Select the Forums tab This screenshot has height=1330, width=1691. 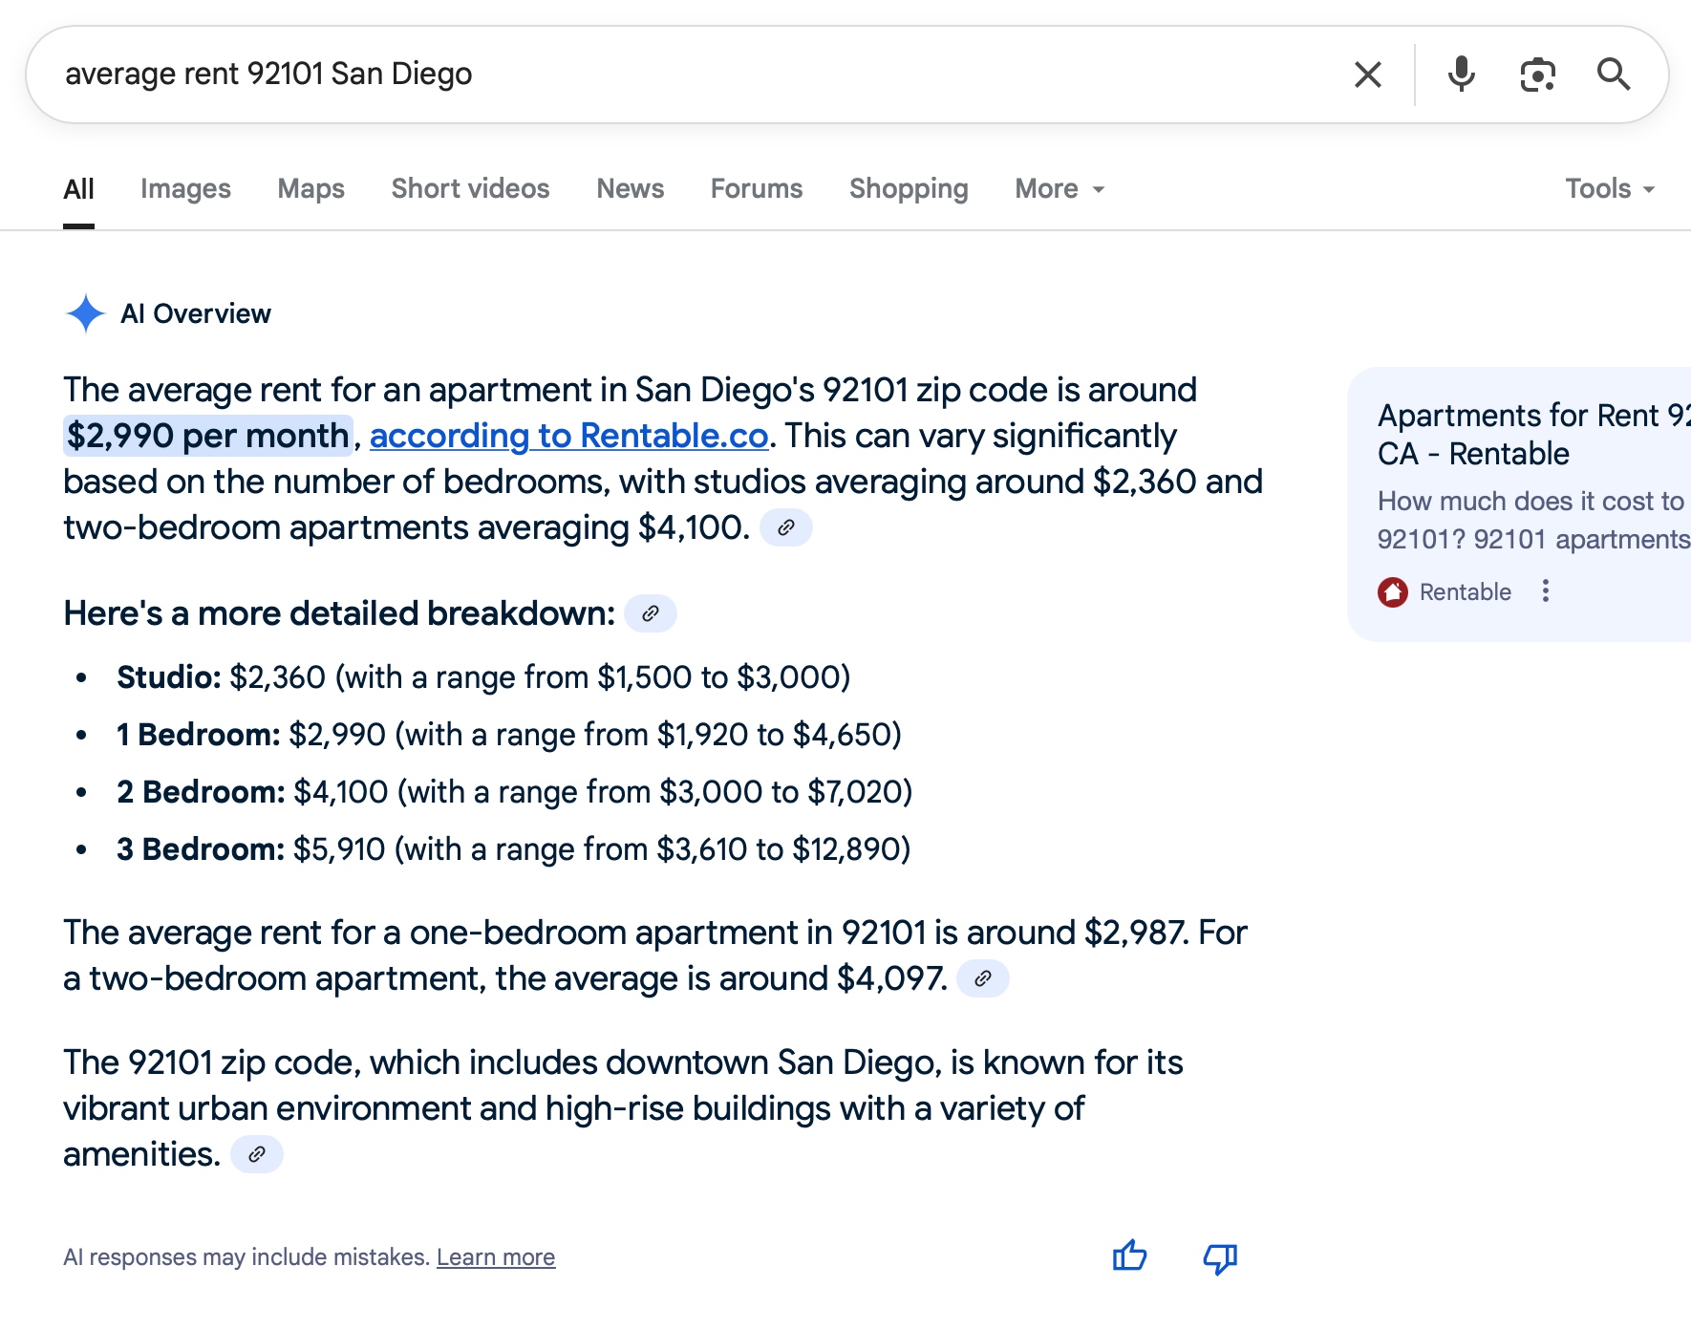click(x=756, y=189)
